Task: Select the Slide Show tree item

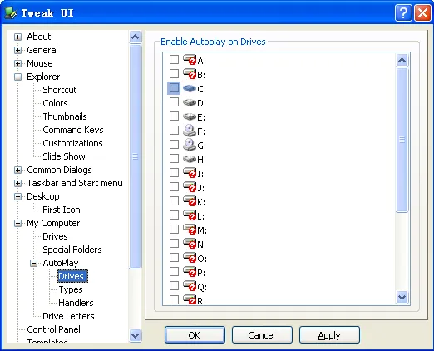Action: pos(64,156)
